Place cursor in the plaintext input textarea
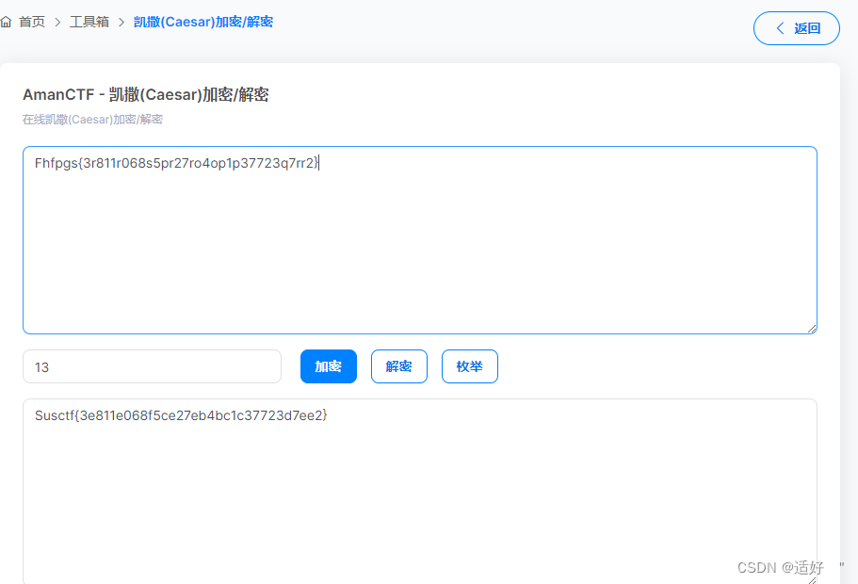This screenshot has width=858, height=584. click(419, 238)
